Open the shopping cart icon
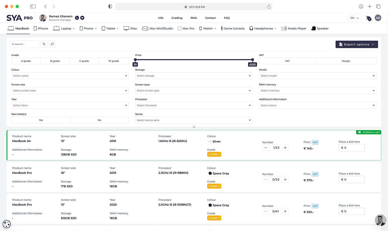The height and width of the screenshot is (231, 388). click(369, 18)
